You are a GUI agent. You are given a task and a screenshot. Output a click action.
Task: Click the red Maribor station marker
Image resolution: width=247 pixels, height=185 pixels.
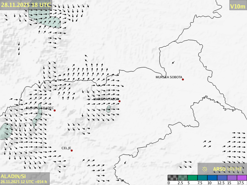tap(119, 101)
